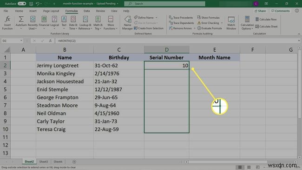Open Lookup & Reference functions
The height and width of the screenshot is (170, 302).
[85, 23]
